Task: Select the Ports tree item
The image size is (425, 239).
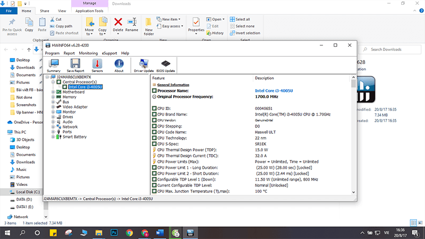Action: [67, 132]
